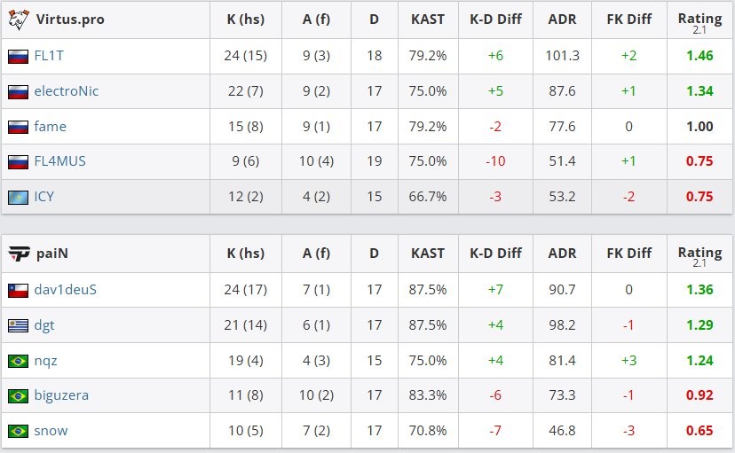Image resolution: width=735 pixels, height=453 pixels.
Task: Sort Virtus.pro table by K (hs)
Action: click(246, 20)
